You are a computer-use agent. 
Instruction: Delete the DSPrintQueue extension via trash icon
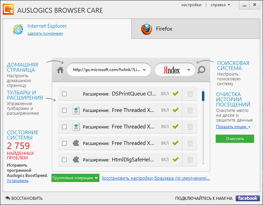tap(190, 94)
